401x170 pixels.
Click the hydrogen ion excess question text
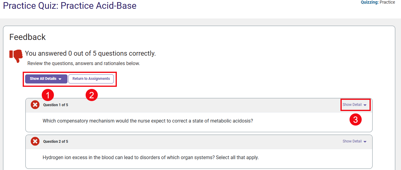[150, 158]
